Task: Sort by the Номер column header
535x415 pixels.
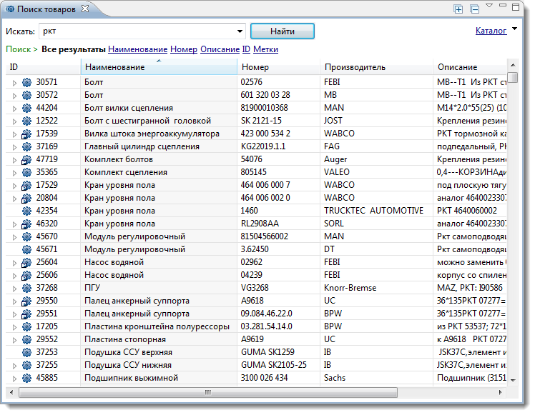Action: [278, 66]
